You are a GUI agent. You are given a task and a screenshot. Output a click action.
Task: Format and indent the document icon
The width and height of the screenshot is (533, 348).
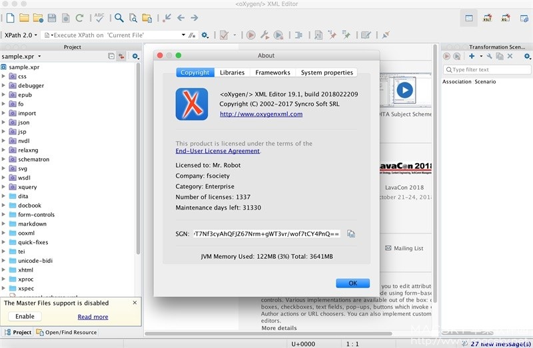tap(298, 35)
